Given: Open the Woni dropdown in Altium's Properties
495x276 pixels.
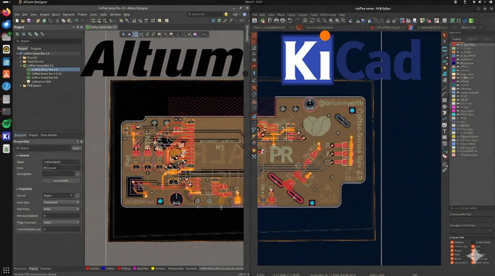Looking at the screenshot, I should (x=61, y=209).
